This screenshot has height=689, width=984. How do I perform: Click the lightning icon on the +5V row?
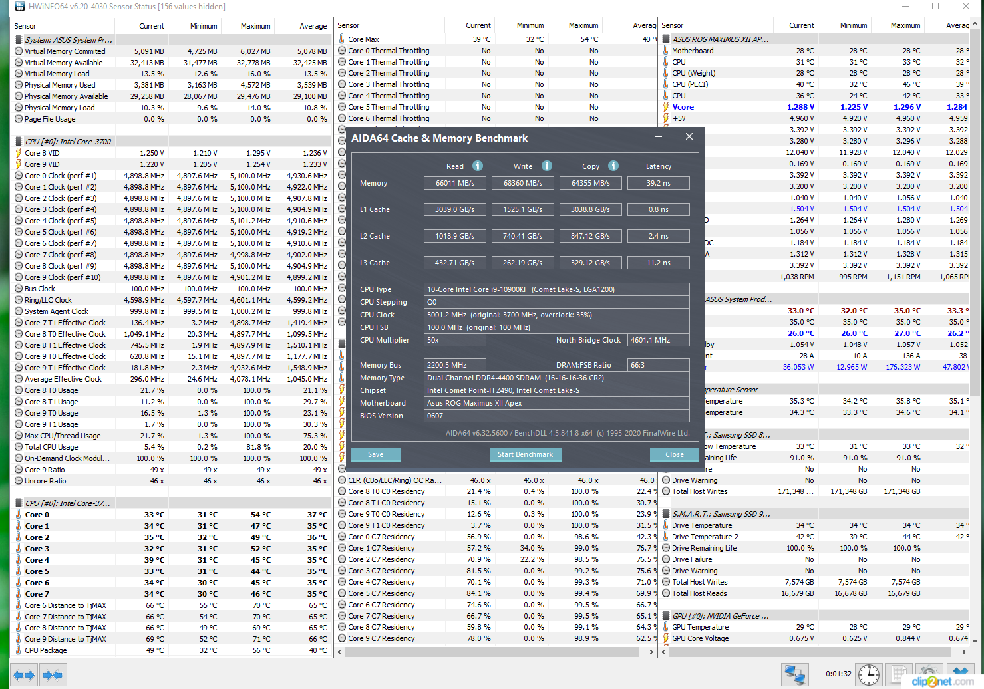(x=666, y=118)
